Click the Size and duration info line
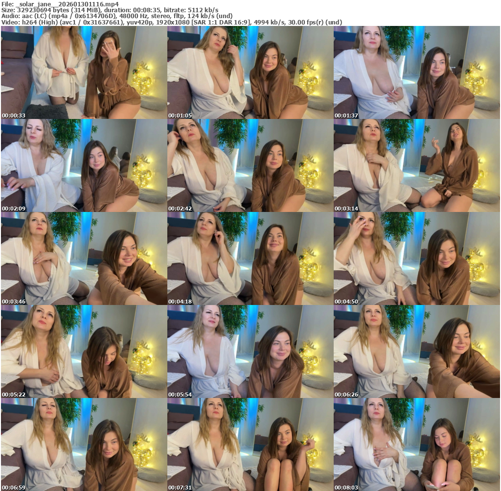The width and height of the screenshot is (501, 491). click(110, 10)
